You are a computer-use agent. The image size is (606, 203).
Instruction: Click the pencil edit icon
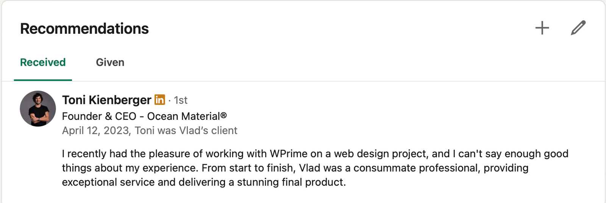[x=578, y=28]
